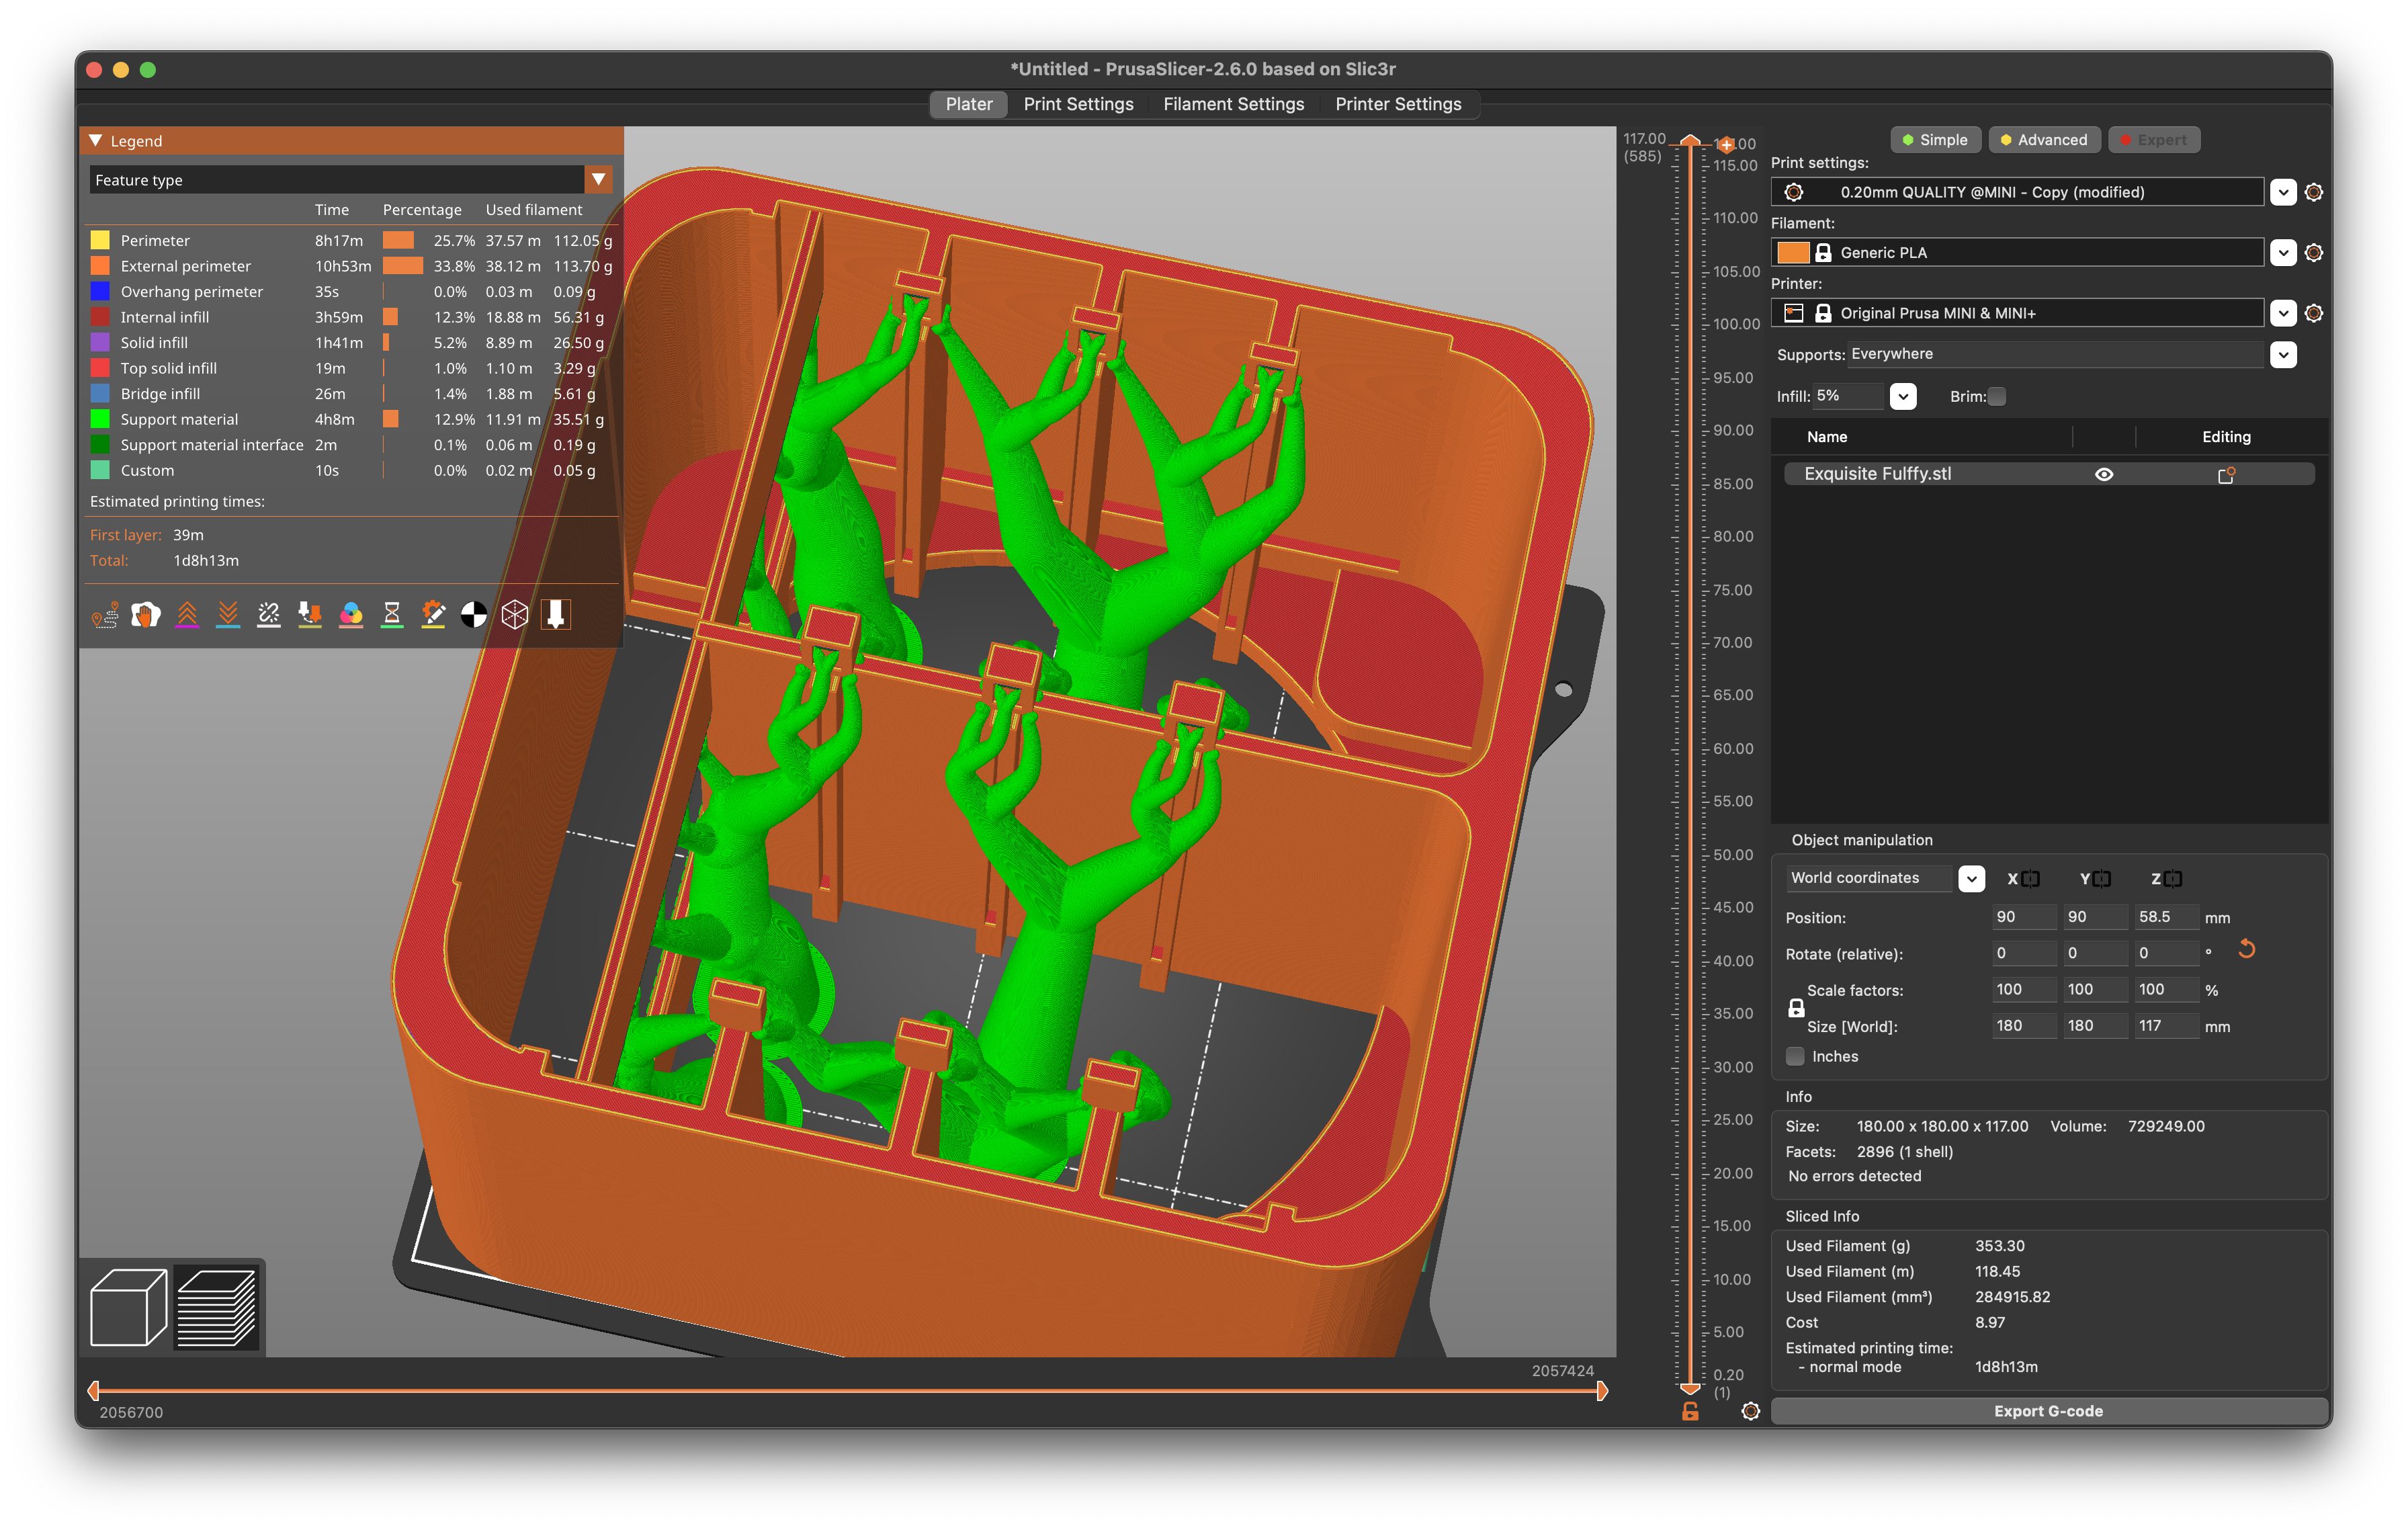Toggle Color changes three-circles icon

pyautogui.click(x=351, y=615)
